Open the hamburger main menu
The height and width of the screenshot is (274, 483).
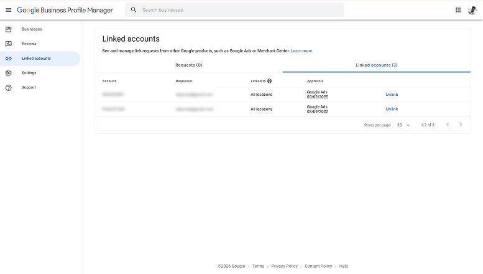point(8,10)
